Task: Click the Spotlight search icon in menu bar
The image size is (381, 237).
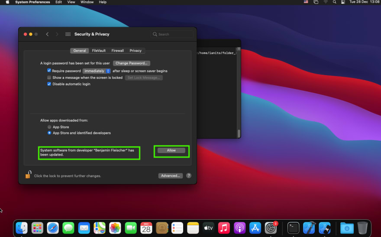Action: [x=335, y=2]
